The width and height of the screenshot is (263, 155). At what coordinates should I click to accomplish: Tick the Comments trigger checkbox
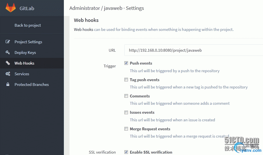126,96
